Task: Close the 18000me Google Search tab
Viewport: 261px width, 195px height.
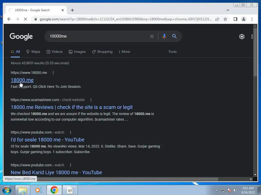Action: point(63,10)
